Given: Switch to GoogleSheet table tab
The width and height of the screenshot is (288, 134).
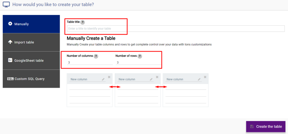Looking at the screenshot, I should [31, 60].
